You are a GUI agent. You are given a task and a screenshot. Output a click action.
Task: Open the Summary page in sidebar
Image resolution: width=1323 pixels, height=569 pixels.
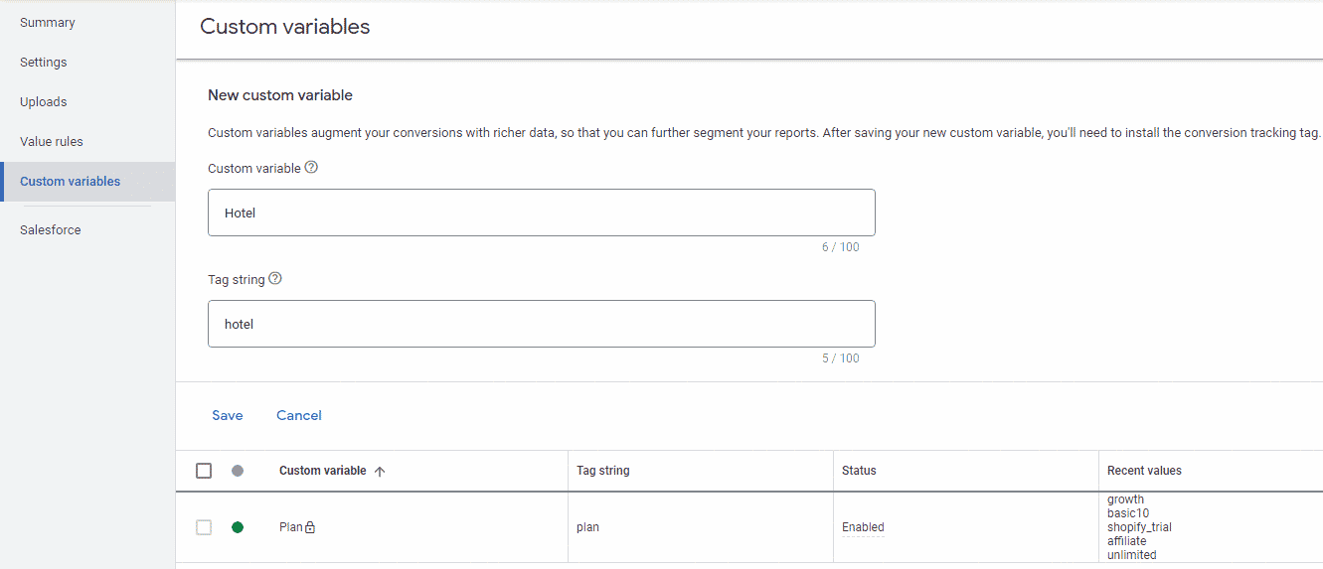tap(48, 23)
